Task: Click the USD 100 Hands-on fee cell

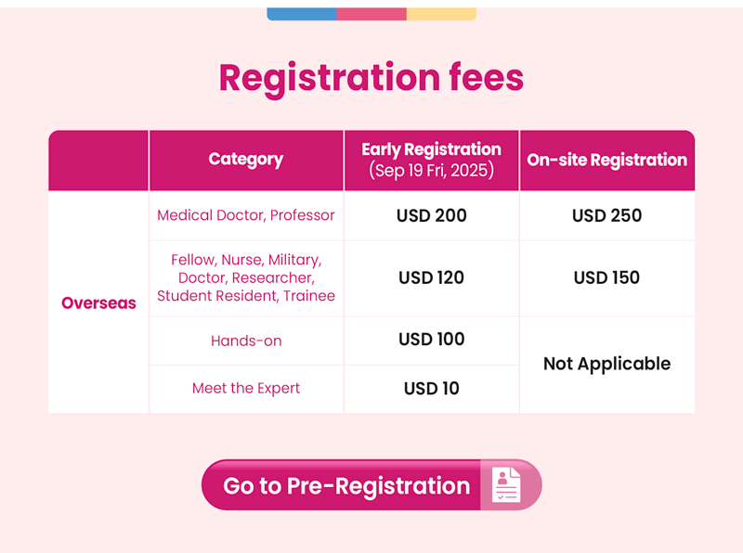Action: click(x=431, y=340)
